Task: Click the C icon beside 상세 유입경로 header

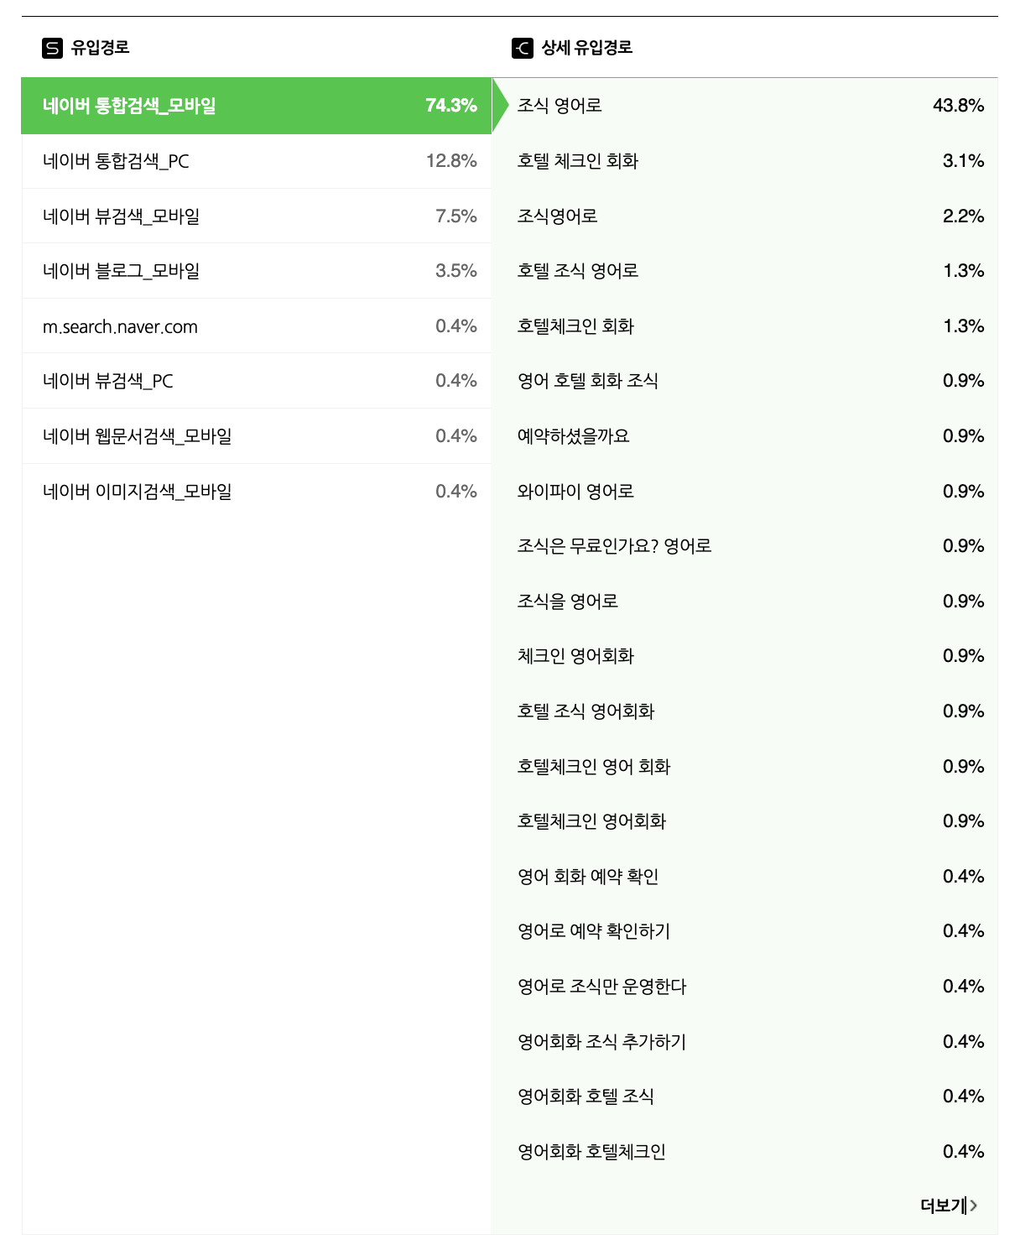Action: [x=520, y=49]
